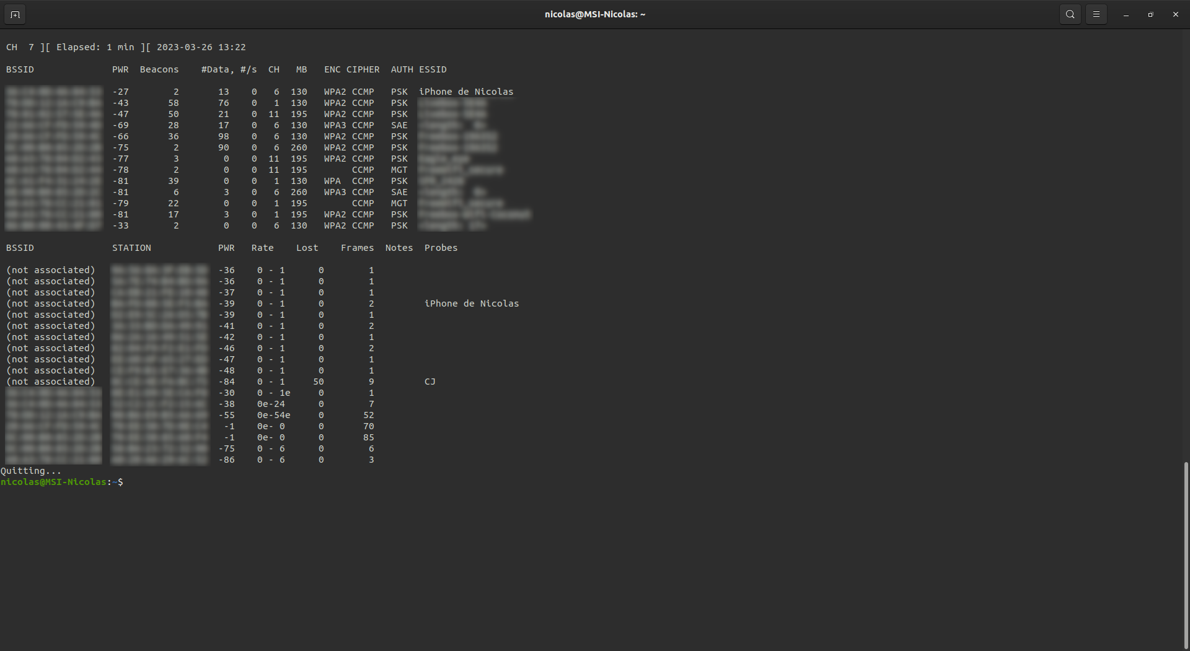The image size is (1190, 651).
Task: Select the iPhone de Nicolas ESSID row
Action: click(466, 92)
